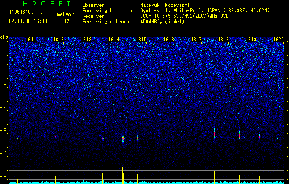Image resolution: width=289 pixels, height=184 pixels.
Task: Click the Receiving antenna label
Action: (106, 22)
